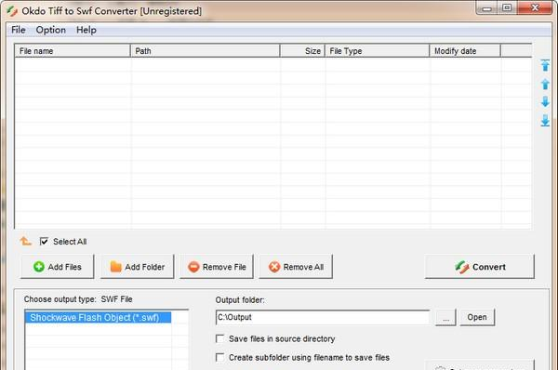This screenshot has height=370, width=558.
Task: Click the Remove File button
Action: coord(217,267)
